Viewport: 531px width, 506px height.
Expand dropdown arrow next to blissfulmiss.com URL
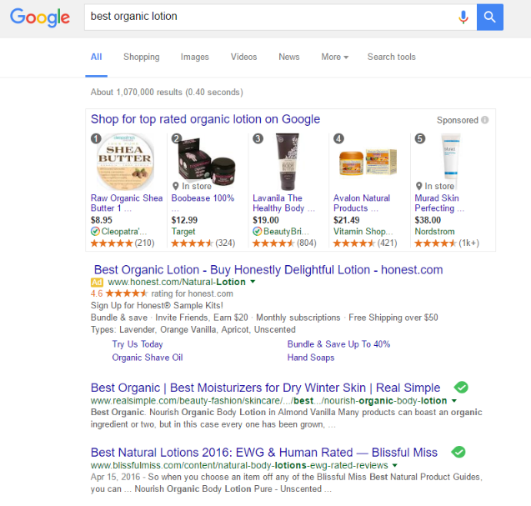[x=394, y=465]
